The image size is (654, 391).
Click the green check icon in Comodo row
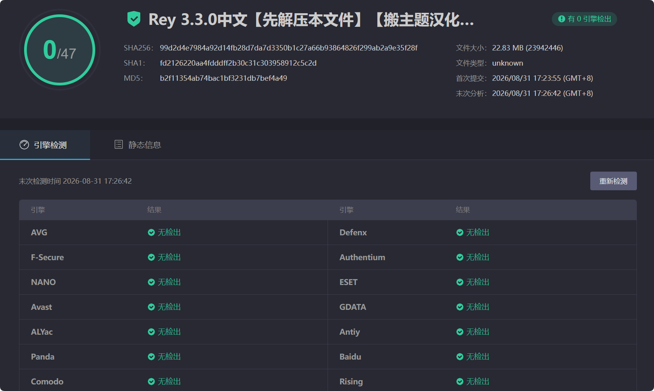coord(151,382)
